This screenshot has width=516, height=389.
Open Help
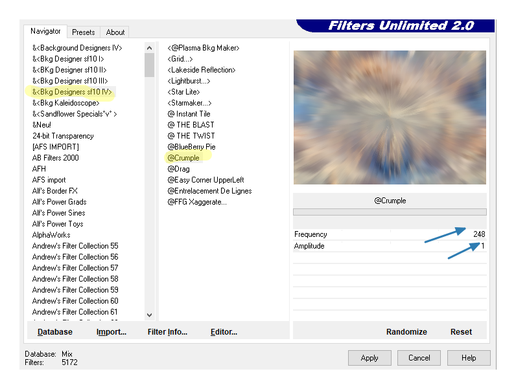pyautogui.click(x=469, y=358)
